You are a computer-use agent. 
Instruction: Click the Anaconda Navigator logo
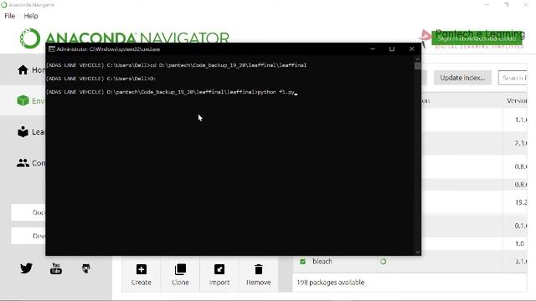click(x=125, y=38)
